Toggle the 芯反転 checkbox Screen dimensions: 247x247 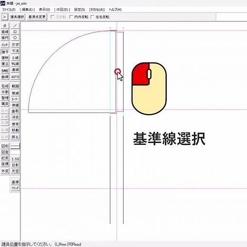click(58, 17)
